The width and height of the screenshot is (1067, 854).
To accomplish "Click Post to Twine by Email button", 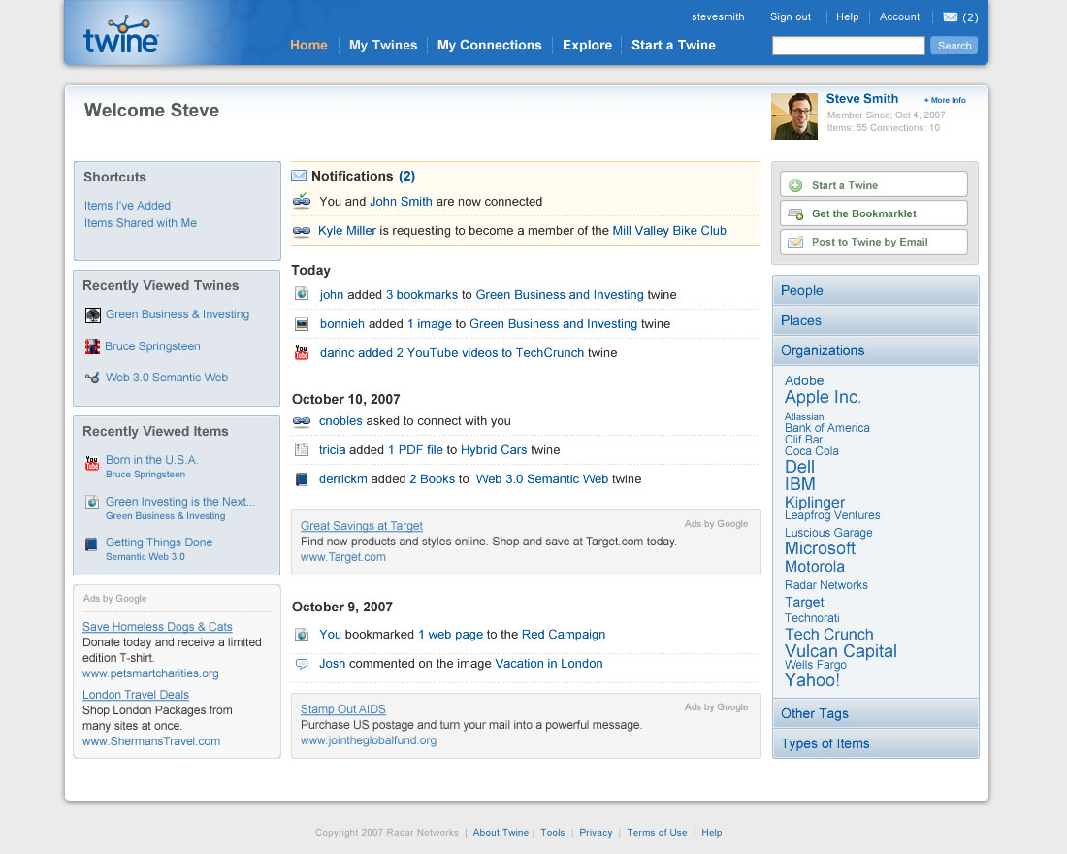I will point(874,242).
